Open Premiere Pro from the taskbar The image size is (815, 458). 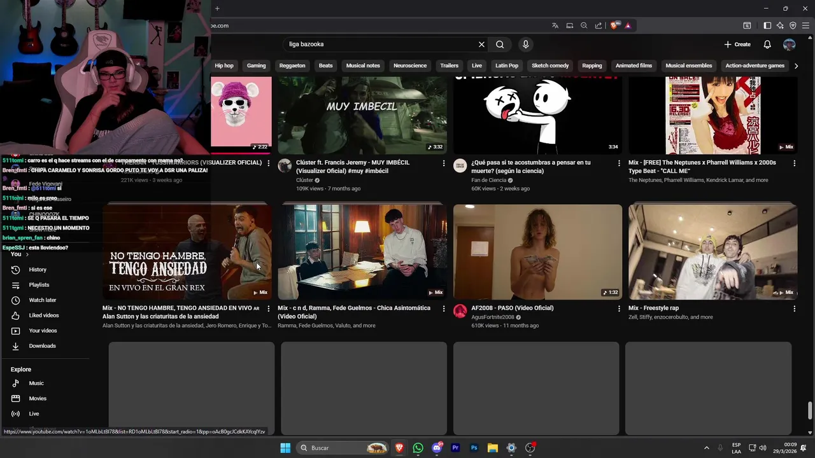click(x=455, y=448)
